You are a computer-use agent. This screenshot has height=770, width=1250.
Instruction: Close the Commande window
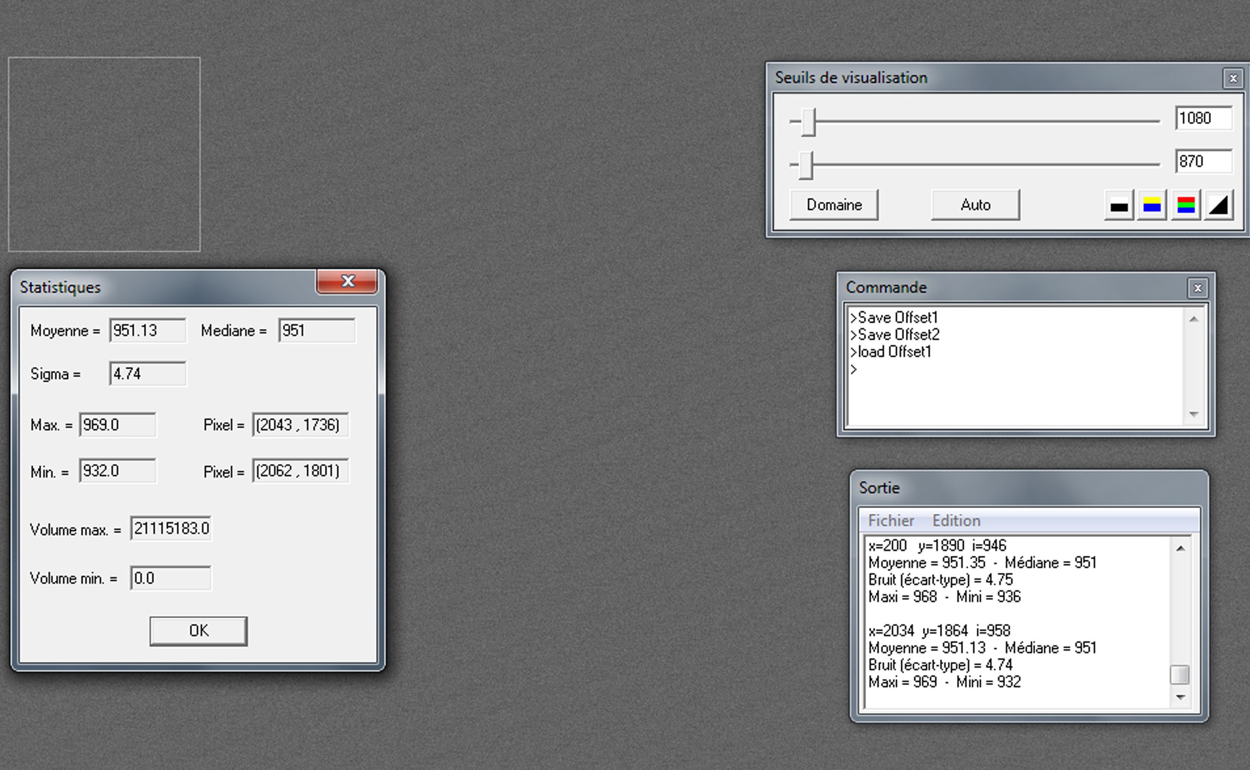1198,288
